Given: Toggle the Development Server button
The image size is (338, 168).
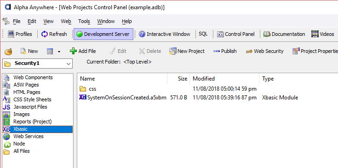Looking at the screenshot, I should (103, 34).
